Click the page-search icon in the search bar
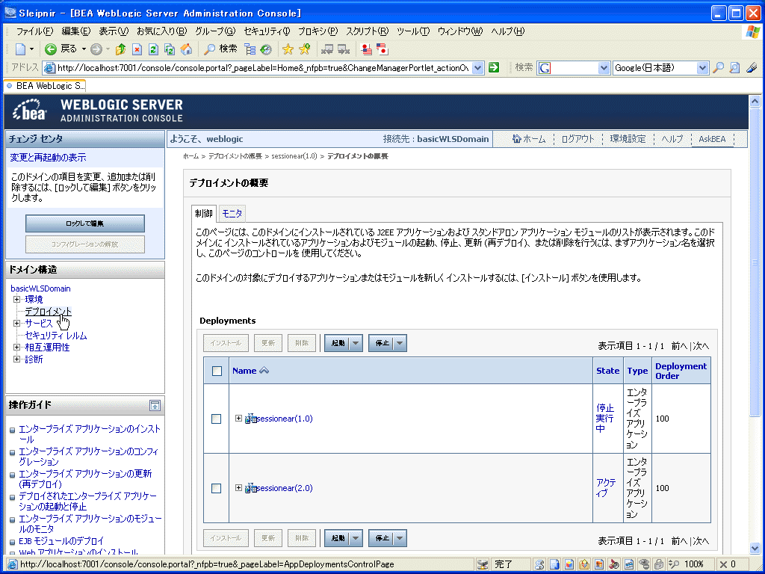Screen dimensions: 765x574 (x=734, y=68)
